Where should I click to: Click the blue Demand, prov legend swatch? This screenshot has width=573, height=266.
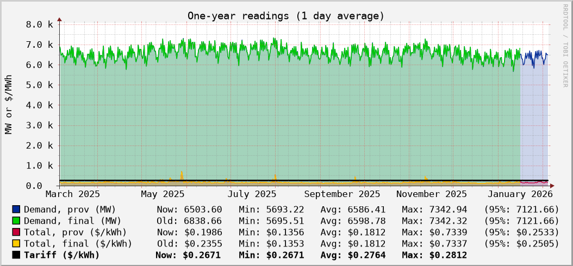coord(16,210)
